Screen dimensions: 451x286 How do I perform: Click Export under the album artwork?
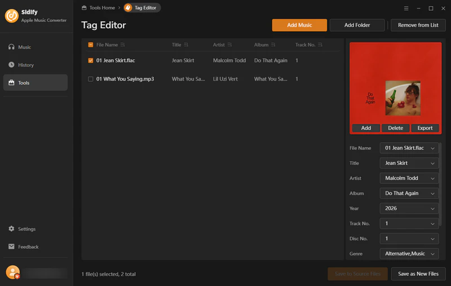[425, 128]
